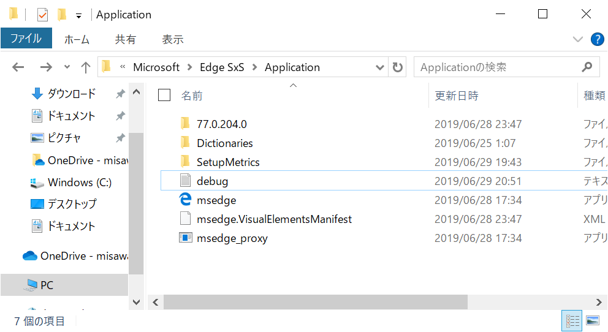The width and height of the screenshot is (608, 332).
Task: Click the properties icon in title bar
Action: click(42, 15)
